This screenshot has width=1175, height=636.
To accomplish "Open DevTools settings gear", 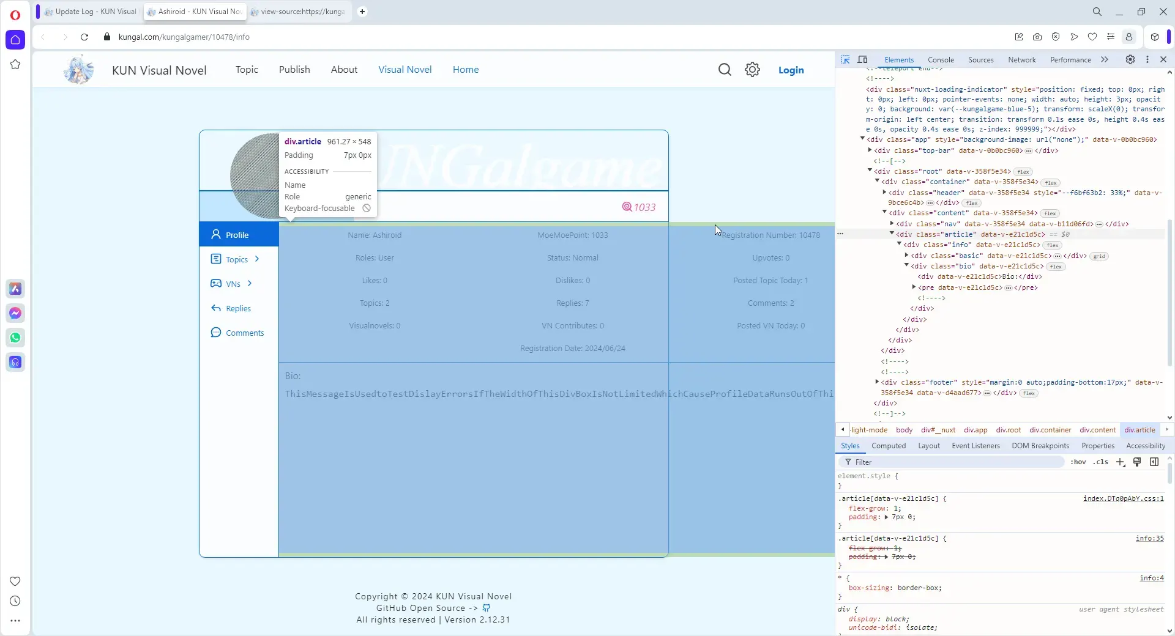I will pos(1130,59).
